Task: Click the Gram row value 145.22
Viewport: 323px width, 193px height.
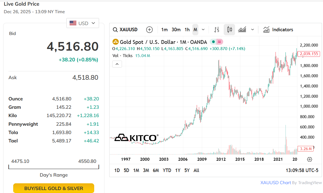Action: click(64, 107)
